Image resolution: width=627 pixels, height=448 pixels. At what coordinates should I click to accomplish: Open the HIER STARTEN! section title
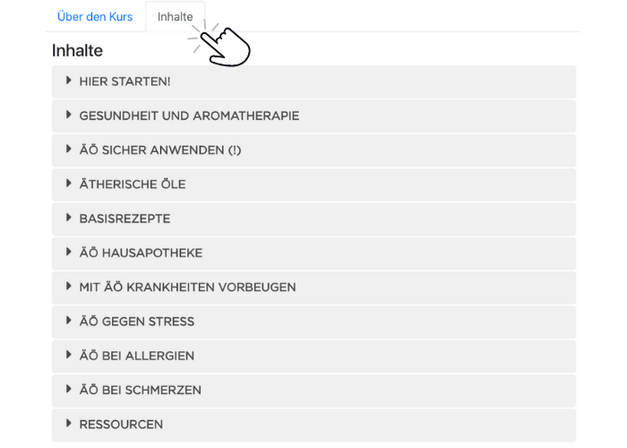pyautogui.click(x=125, y=82)
